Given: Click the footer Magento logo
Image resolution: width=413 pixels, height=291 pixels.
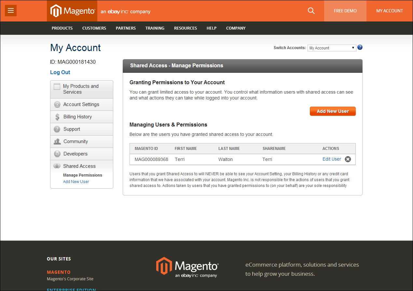Looking at the screenshot, I should [187, 267].
